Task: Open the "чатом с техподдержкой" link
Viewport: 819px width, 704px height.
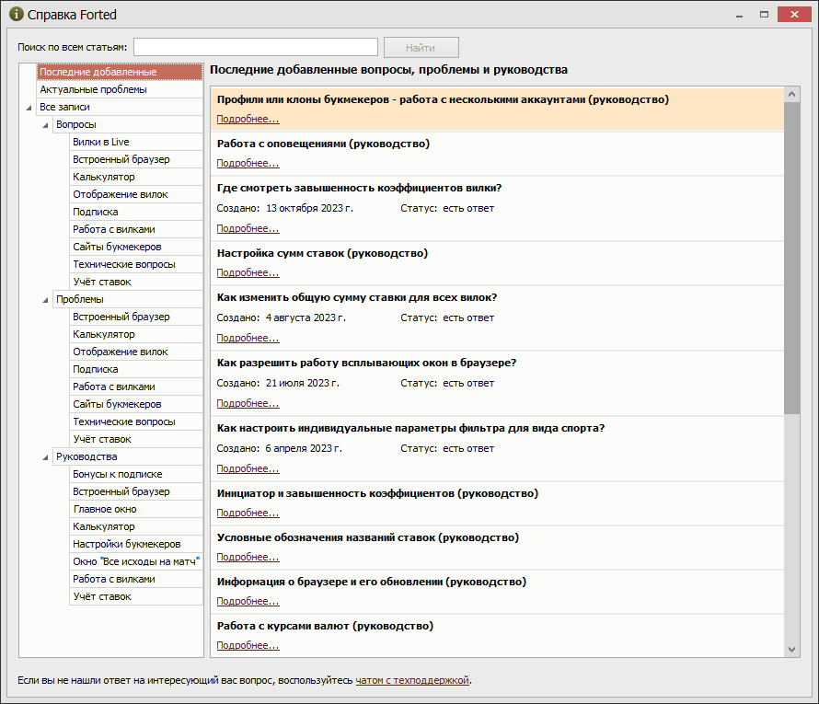Action: click(x=412, y=680)
